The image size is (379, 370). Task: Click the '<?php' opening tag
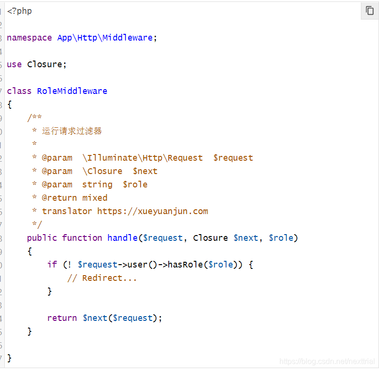point(20,11)
